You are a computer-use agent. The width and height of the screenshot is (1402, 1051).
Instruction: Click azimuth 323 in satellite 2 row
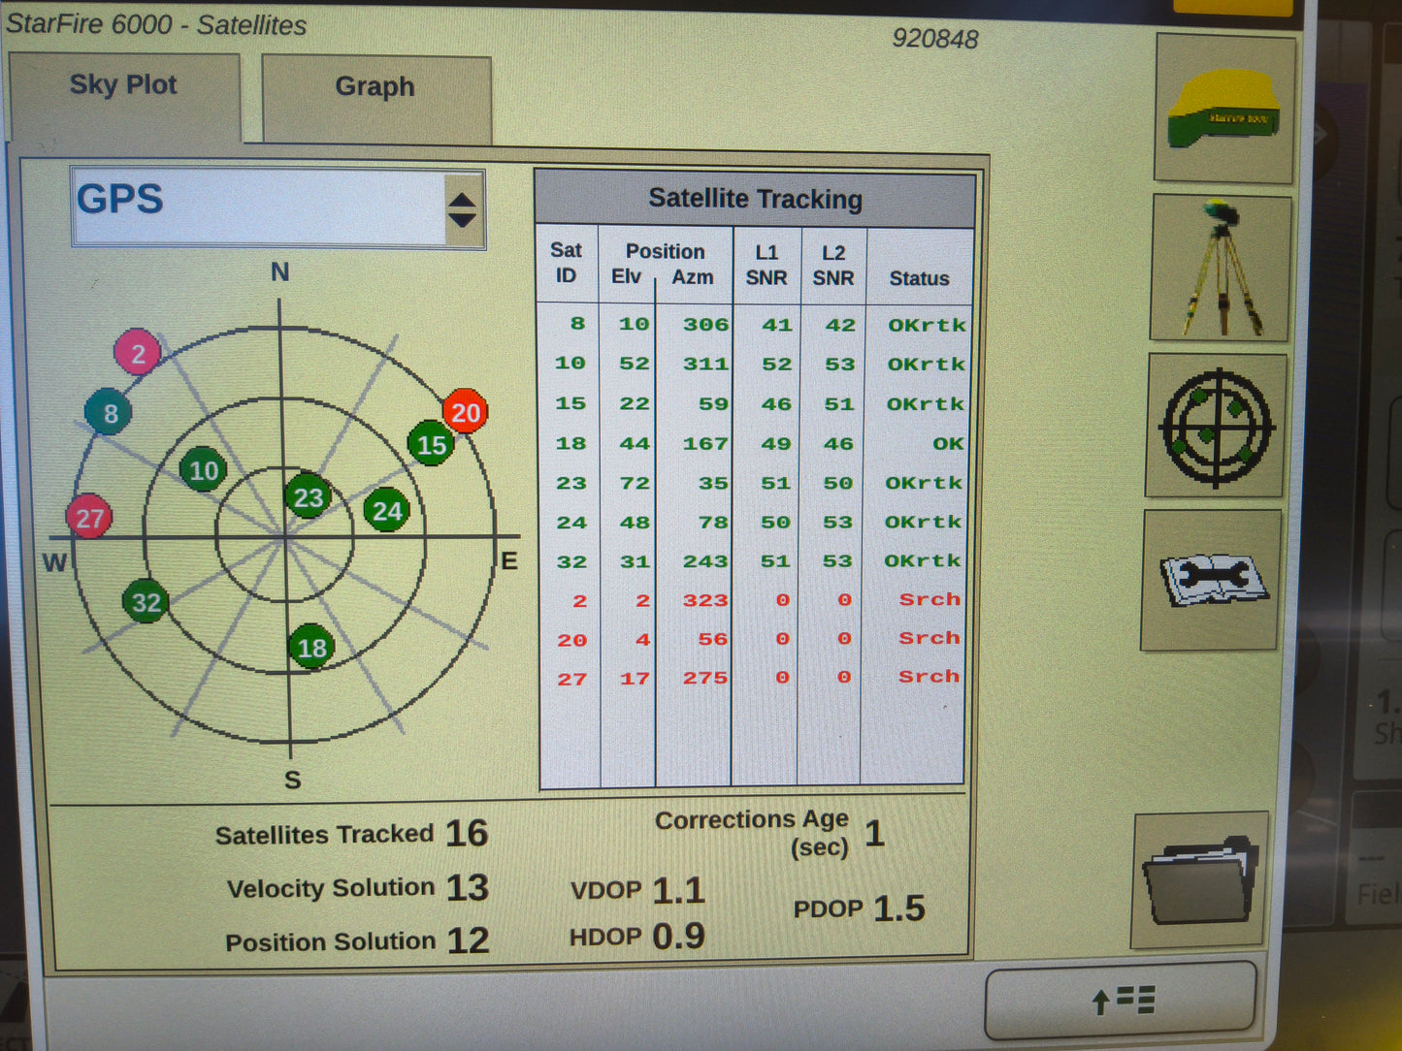point(705,600)
